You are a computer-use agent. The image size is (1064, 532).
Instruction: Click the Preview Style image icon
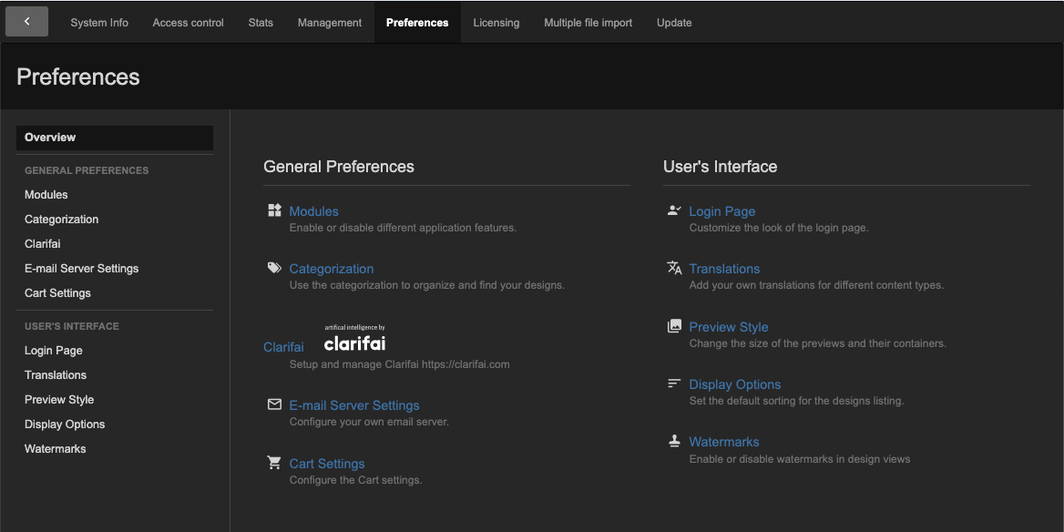point(674,326)
